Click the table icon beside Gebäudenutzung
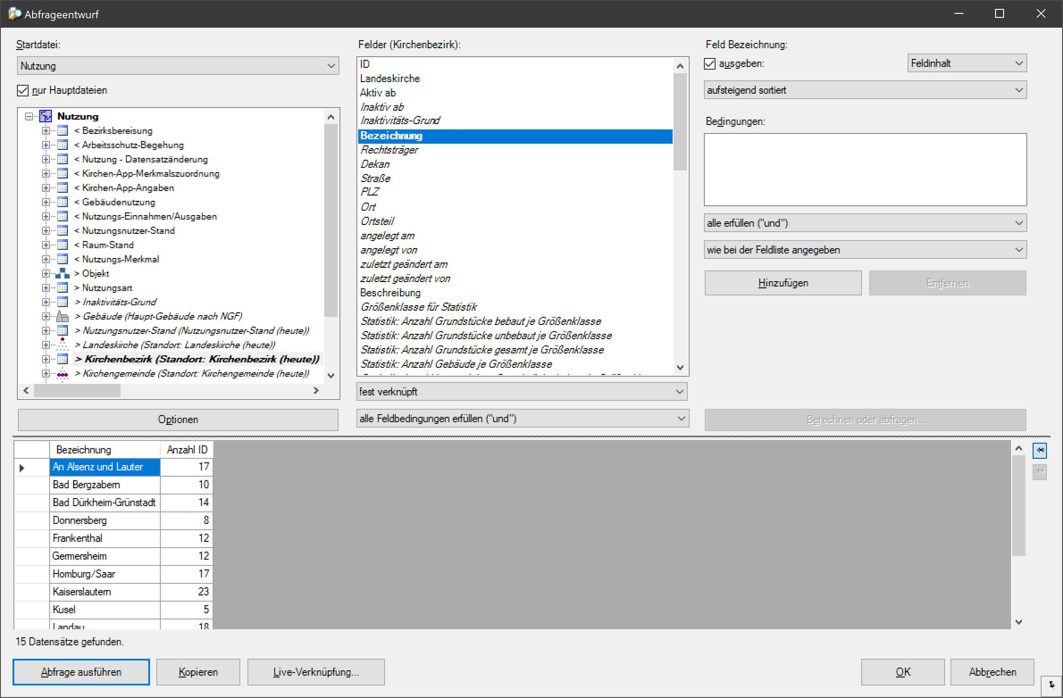Viewport: 1063px width, 698px height. tap(63, 202)
